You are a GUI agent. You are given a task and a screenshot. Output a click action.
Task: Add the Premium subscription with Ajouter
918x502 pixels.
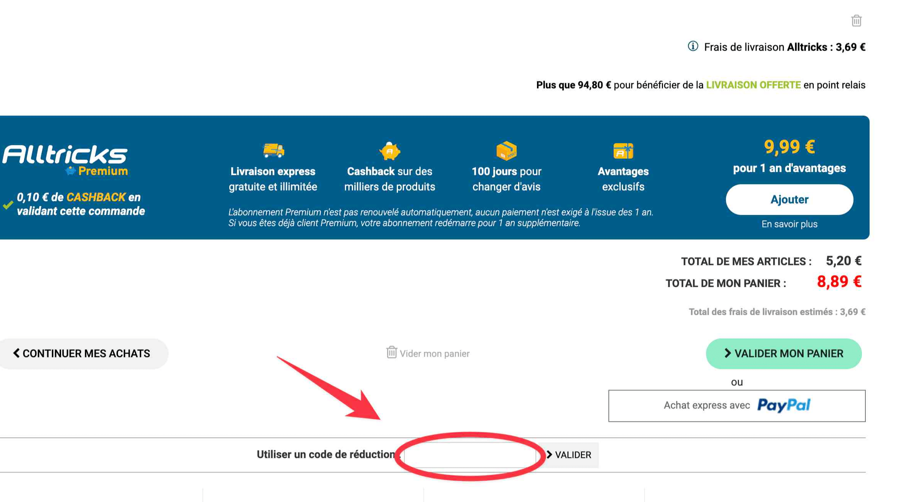[789, 199]
